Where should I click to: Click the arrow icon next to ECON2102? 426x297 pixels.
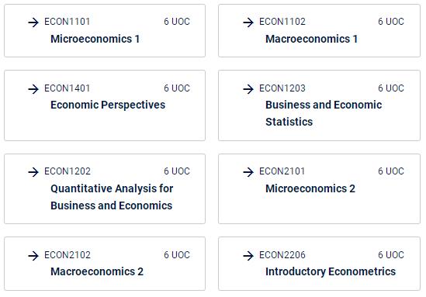pos(33,255)
